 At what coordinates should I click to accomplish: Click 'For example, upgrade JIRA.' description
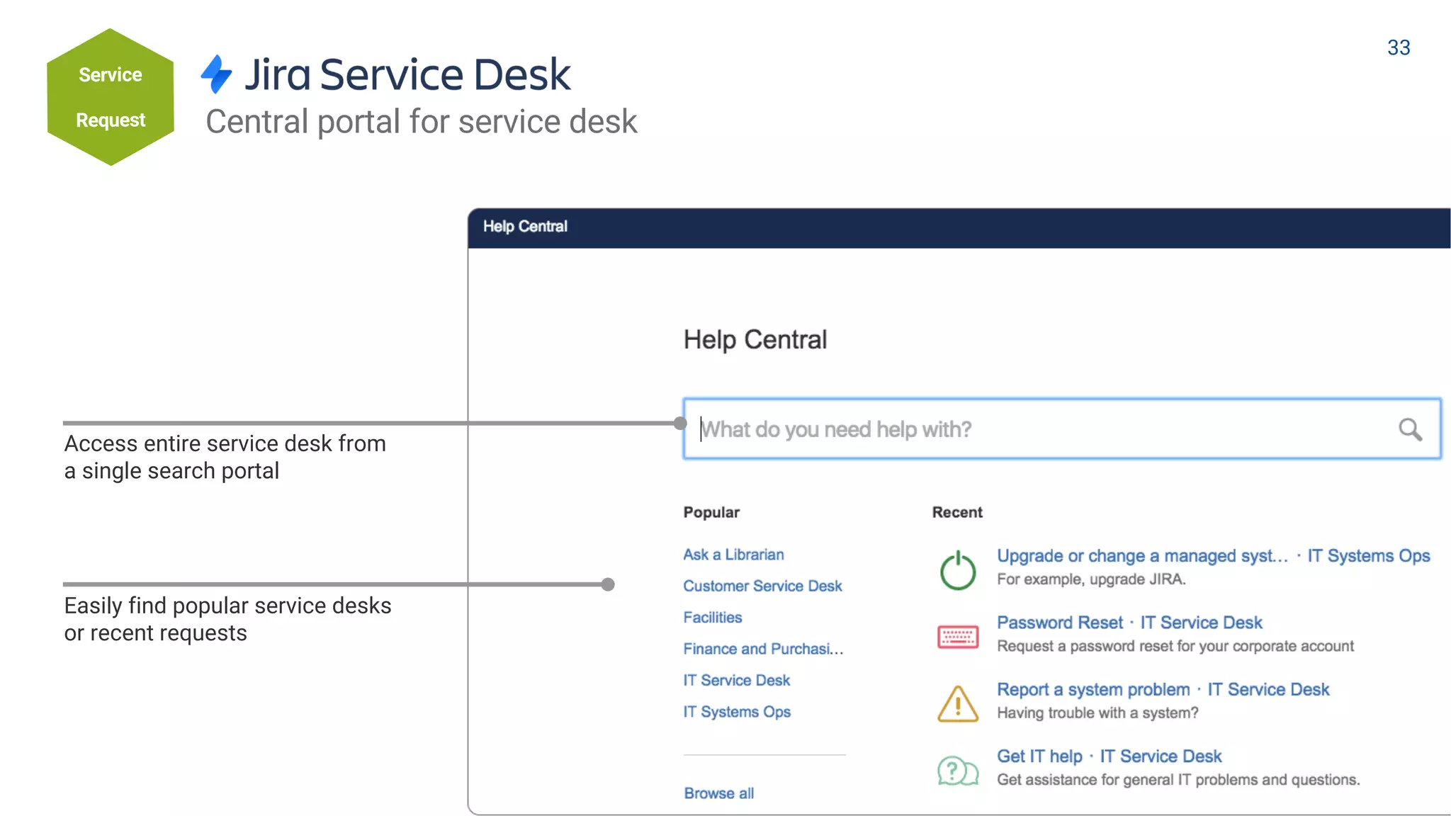pyautogui.click(x=1091, y=579)
